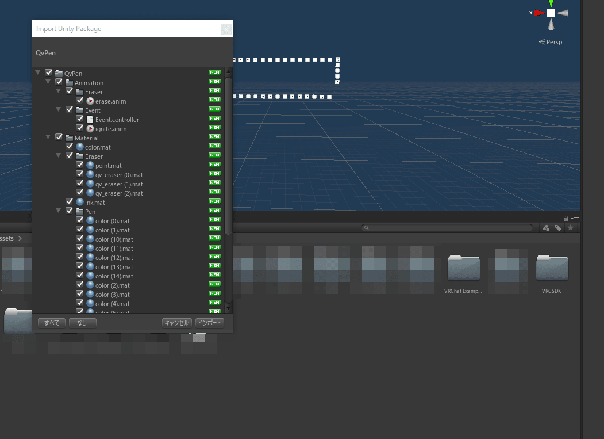Uncheck the ignite.anim checkbox

coord(80,129)
